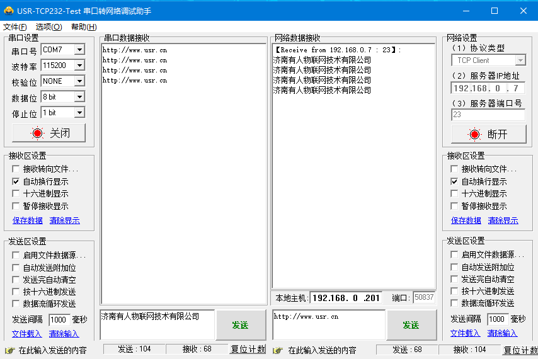Screen dimensions: 538x359
Task: Click the hand icon in left status bar
Action: [9, 350]
